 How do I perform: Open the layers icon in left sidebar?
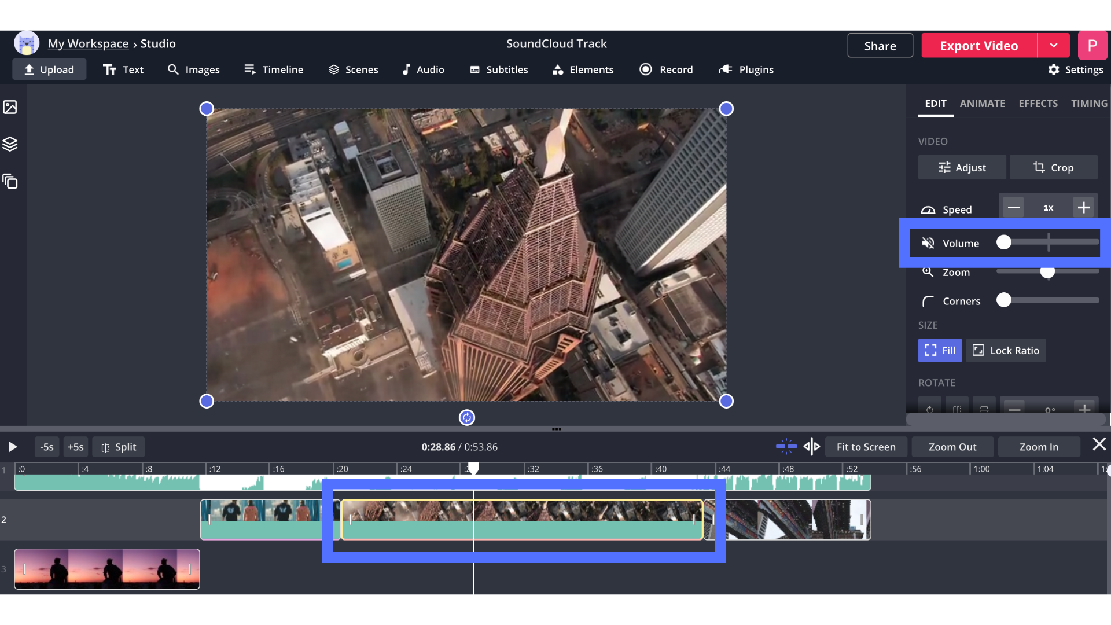point(10,144)
